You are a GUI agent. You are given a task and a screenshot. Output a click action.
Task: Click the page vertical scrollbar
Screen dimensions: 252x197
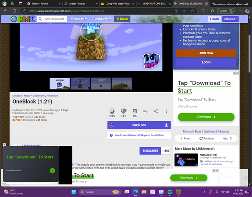click(x=249, y=54)
